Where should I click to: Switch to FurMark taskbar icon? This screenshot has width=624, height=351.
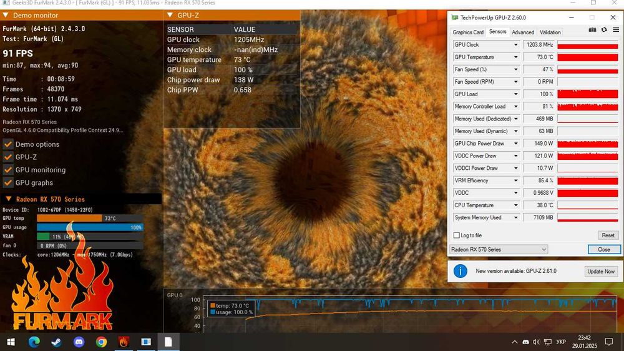click(x=124, y=342)
